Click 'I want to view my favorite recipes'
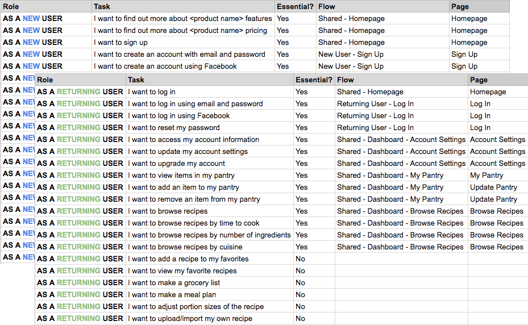Viewport: 528px width, 325px height. [182, 271]
